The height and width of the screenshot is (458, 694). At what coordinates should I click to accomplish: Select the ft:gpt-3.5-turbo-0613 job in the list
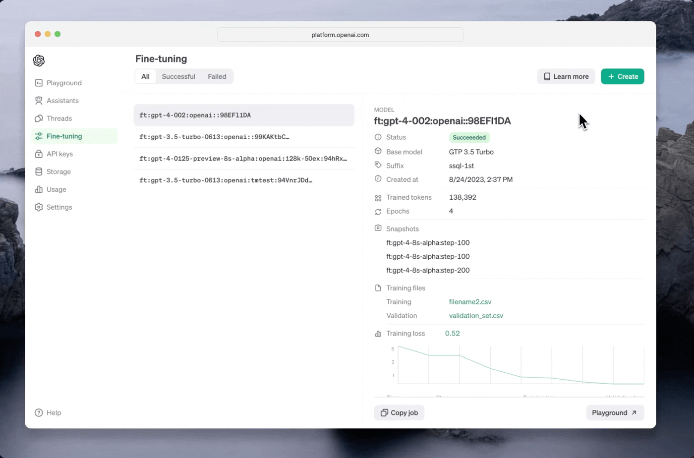click(x=214, y=137)
